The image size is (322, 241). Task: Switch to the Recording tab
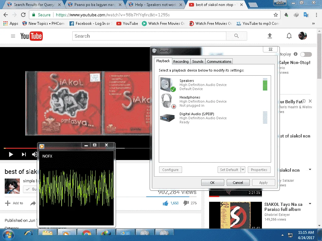[x=181, y=62]
